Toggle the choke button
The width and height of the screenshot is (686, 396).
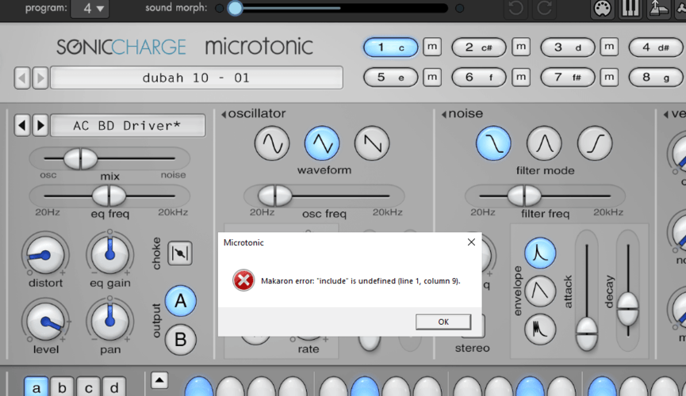[180, 253]
